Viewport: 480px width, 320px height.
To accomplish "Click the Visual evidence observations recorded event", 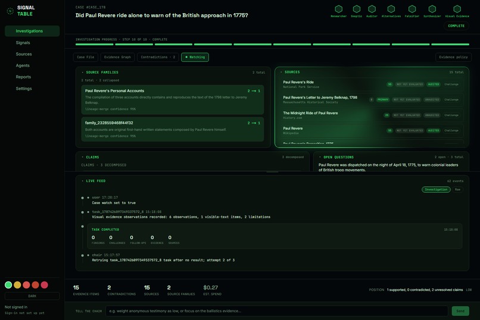I will coord(181,217).
